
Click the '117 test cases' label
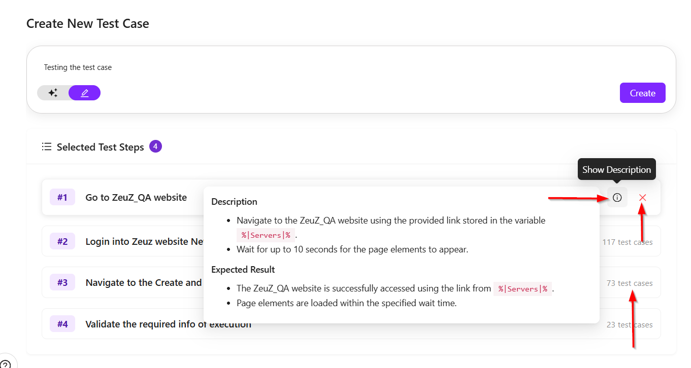pos(628,242)
